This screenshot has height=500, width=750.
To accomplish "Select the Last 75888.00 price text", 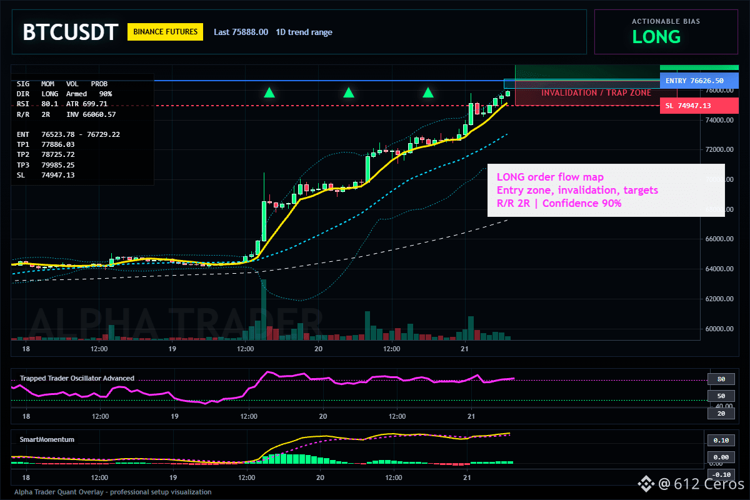I will point(241,32).
